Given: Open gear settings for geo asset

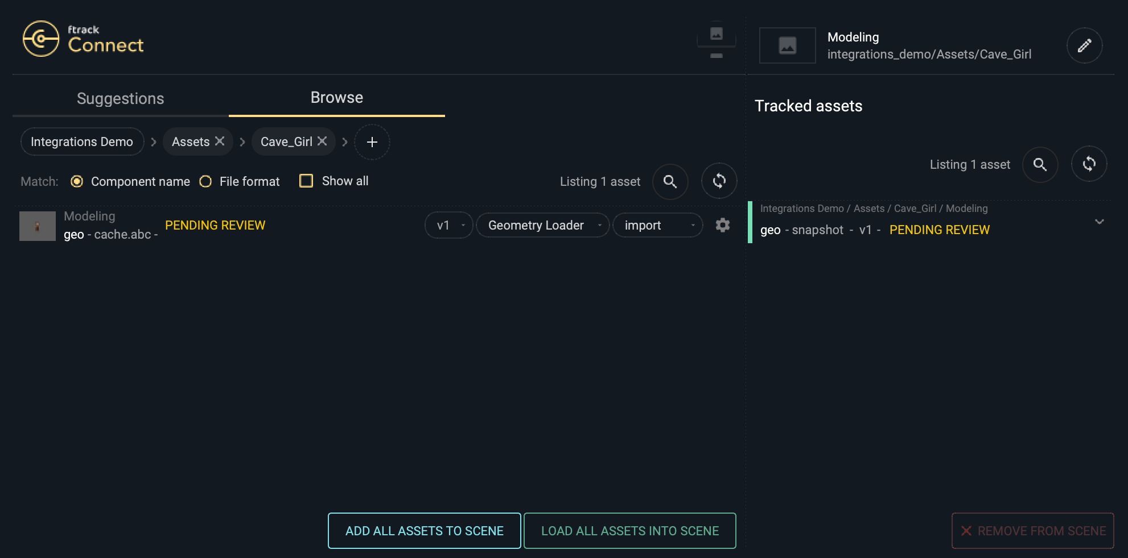Looking at the screenshot, I should point(722,225).
